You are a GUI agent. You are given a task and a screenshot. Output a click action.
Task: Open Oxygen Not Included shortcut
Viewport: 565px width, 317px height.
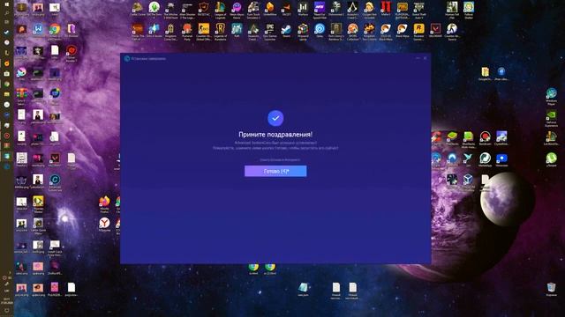[369, 10]
